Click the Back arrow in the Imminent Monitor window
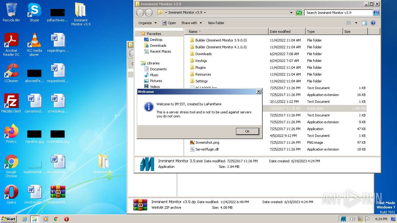The width and height of the screenshot is (397, 223). pos(140,13)
